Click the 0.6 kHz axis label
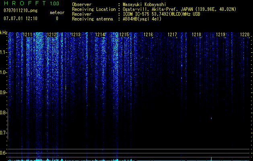253x161 pixels. 3,153
